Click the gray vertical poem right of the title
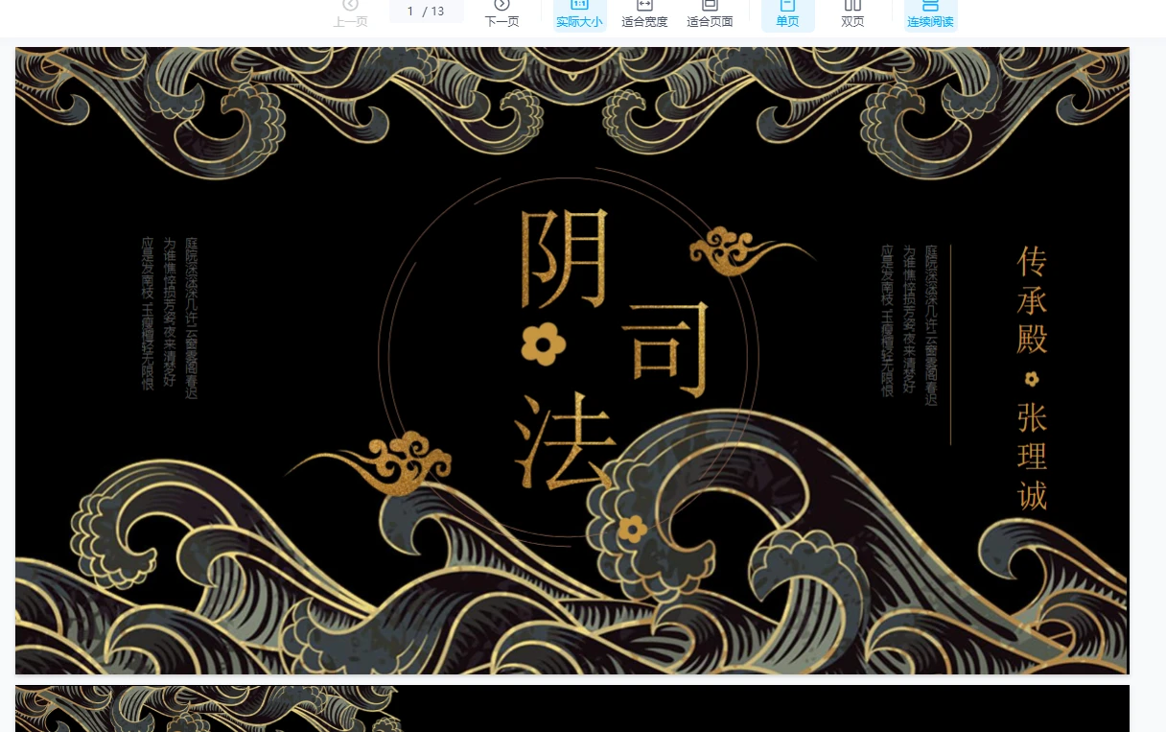 (908, 322)
